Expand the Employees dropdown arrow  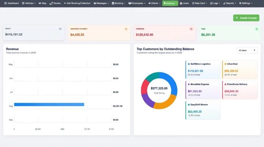click(144, 3)
